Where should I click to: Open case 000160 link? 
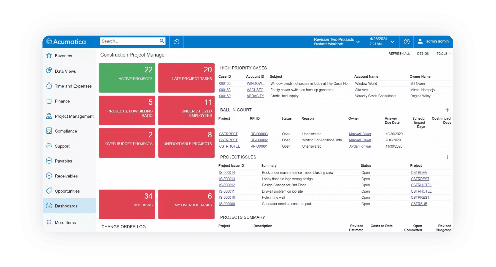click(225, 96)
